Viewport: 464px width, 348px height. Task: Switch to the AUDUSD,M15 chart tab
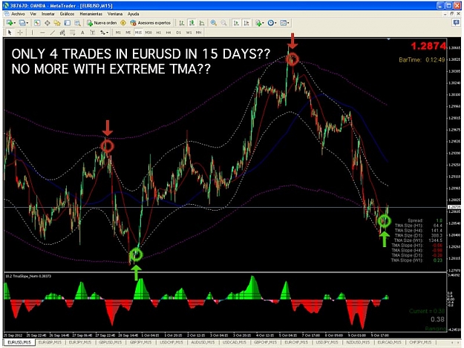(203, 342)
